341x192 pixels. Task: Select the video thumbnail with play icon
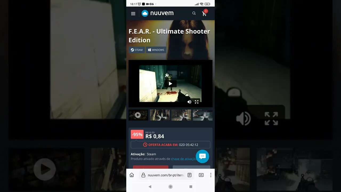(x=138, y=115)
